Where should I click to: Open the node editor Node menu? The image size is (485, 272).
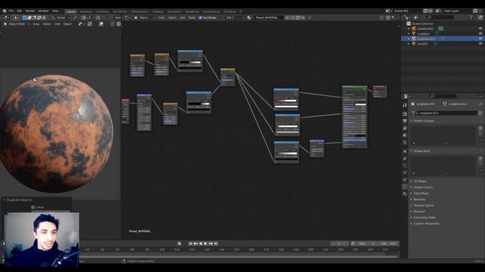tap(192, 17)
